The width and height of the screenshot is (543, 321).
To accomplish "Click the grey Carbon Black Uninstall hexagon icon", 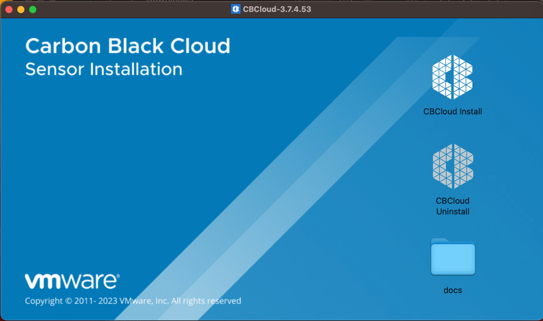I will pos(453,167).
